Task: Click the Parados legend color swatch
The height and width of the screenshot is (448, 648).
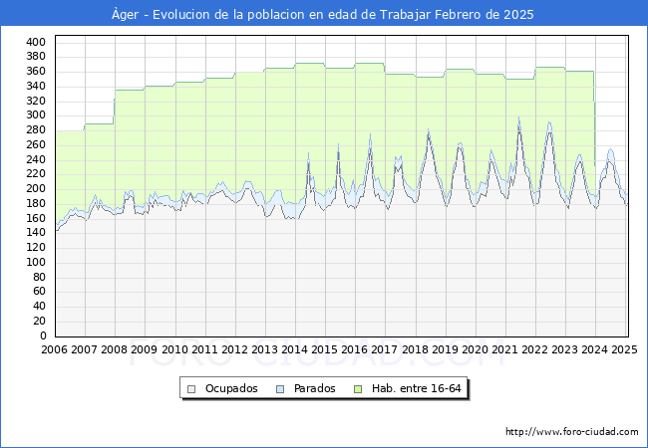Action: 280,389
